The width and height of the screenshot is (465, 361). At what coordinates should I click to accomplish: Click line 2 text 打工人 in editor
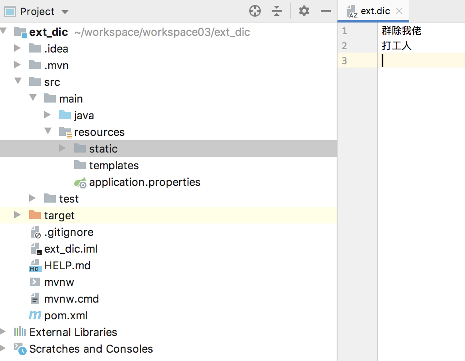point(397,46)
